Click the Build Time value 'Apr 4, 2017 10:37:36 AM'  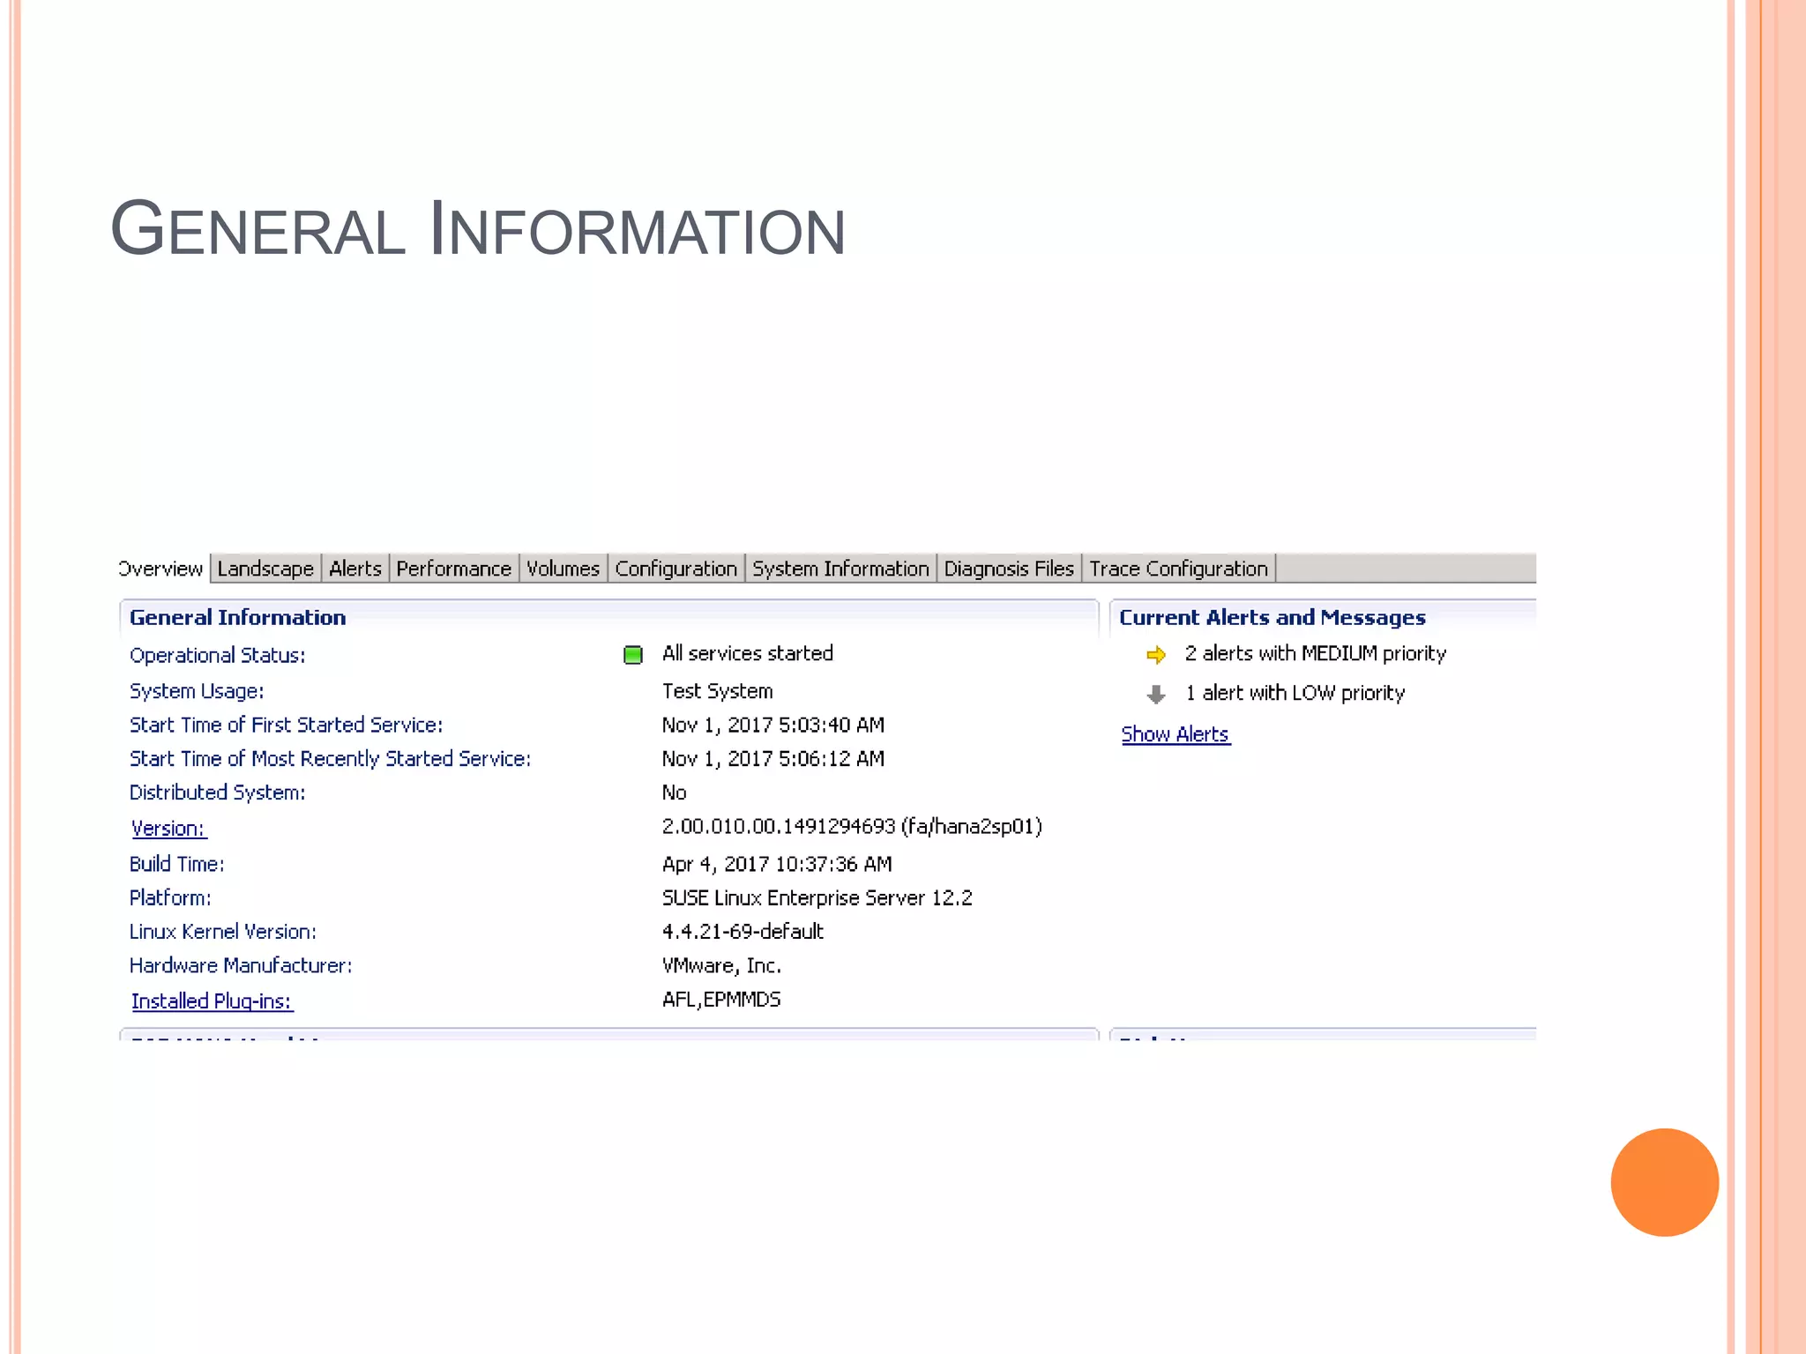tap(777, 864)
